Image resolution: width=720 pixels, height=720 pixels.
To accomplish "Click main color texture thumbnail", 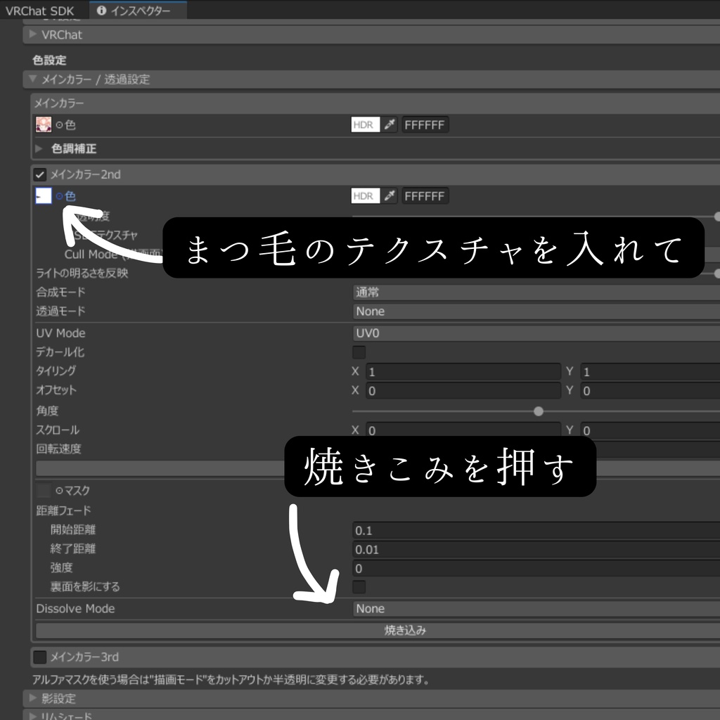I will 44,124.
